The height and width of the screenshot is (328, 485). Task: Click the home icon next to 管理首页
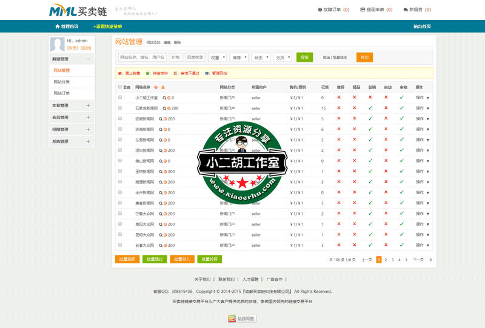tap(58, 27)
